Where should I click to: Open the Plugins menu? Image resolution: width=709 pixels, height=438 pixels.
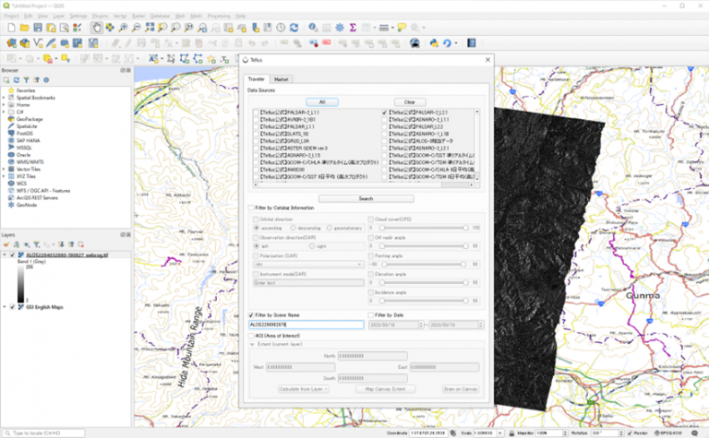tap(100, 16)
